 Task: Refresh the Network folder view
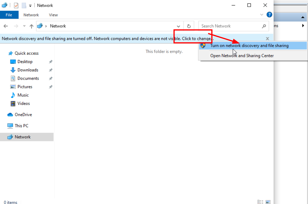189,26
